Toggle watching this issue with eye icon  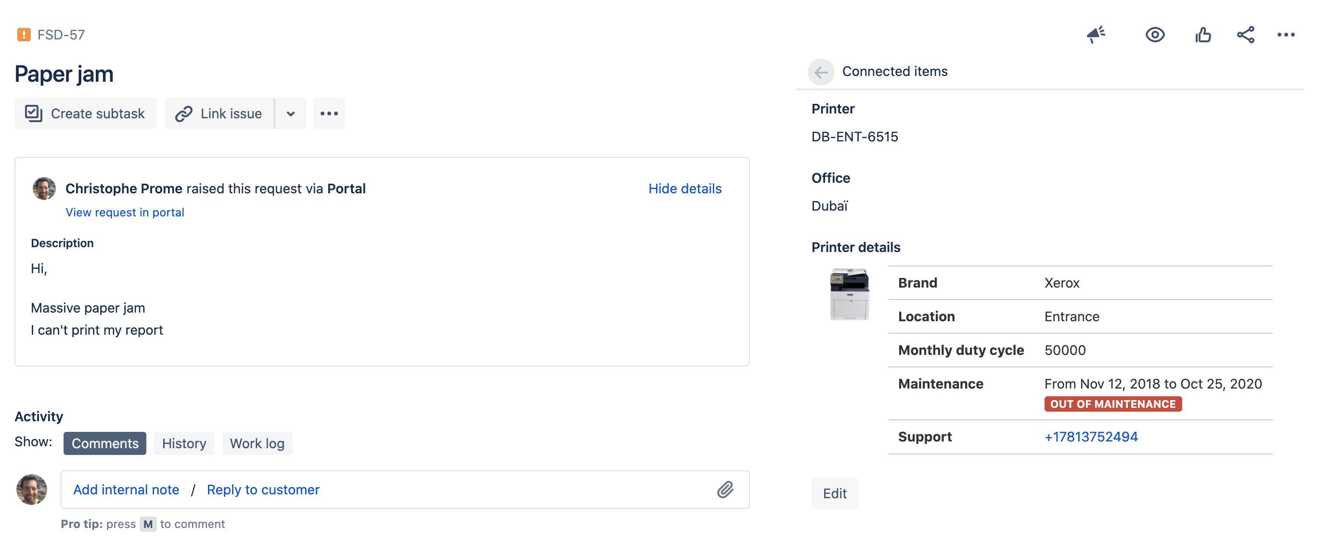[1154, 35]
